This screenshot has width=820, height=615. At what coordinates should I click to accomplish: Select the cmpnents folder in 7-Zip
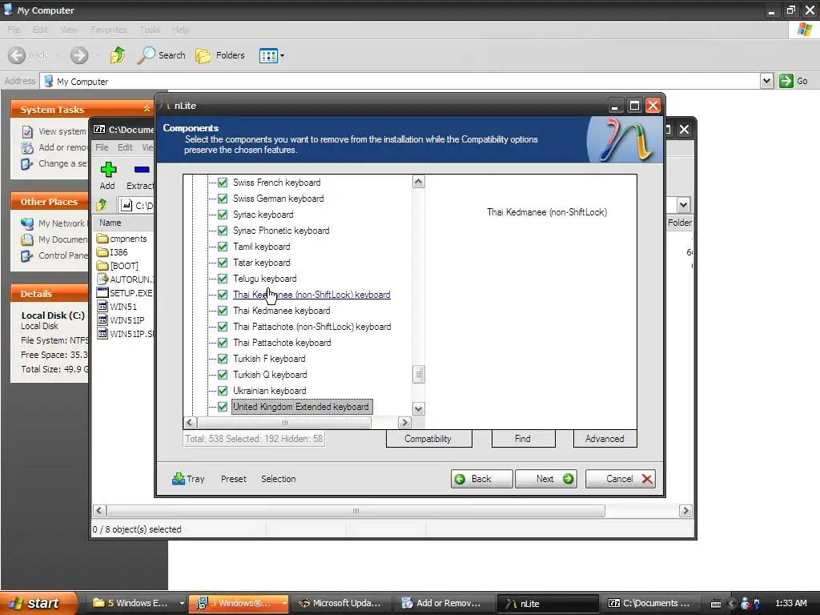click(x=123, y=239)
